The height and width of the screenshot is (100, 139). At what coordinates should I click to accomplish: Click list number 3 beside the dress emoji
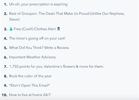pos(6,29)
